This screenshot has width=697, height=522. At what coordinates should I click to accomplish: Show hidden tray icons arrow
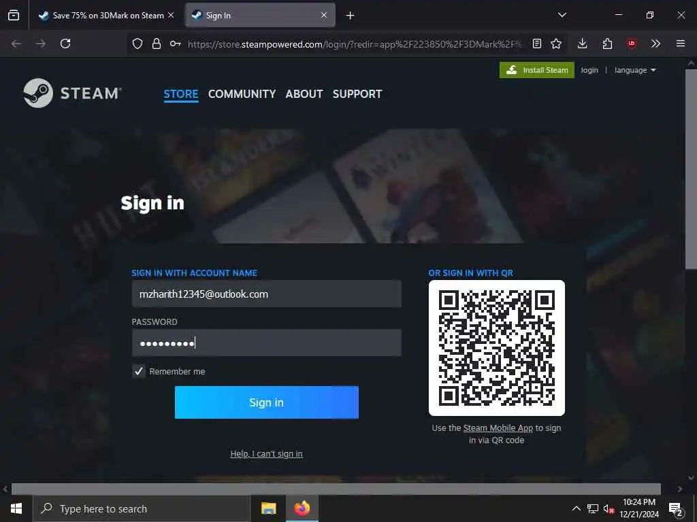pos(576,508)
